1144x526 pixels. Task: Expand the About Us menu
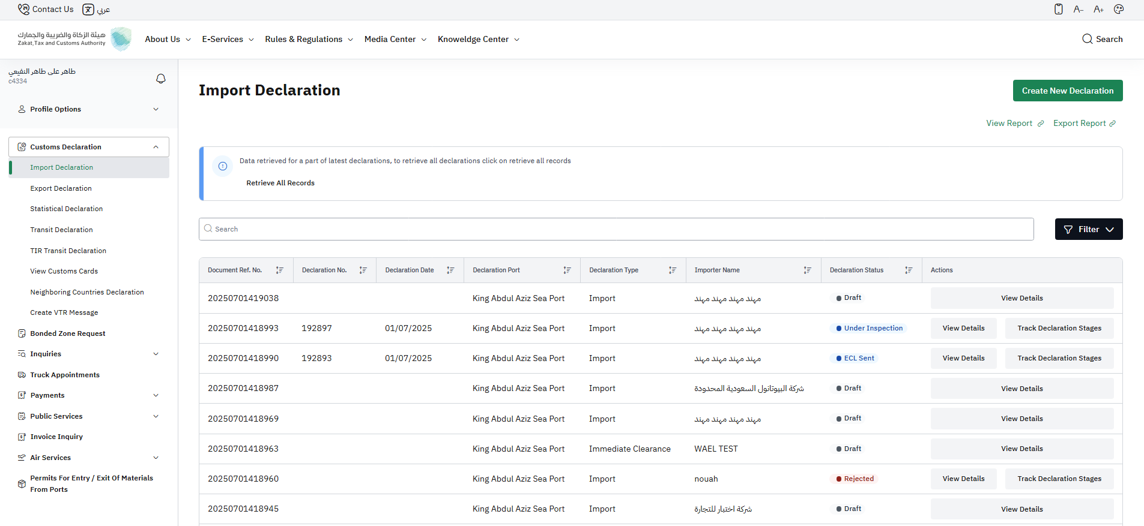point(168,39)
